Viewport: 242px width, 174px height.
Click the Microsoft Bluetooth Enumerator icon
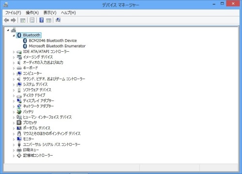pos(25,46)
